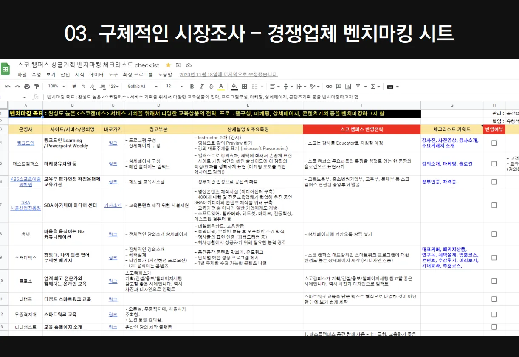
Task: Toggle italic formatting
Action: pos(202,87)
